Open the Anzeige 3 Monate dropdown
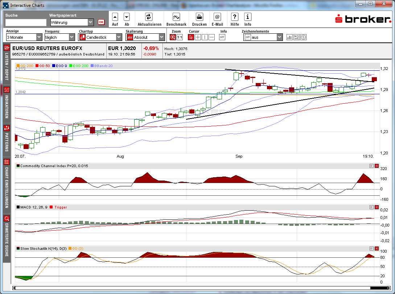Image resolution: width=395 pixels, height=294 pixels. coord(24,37)
